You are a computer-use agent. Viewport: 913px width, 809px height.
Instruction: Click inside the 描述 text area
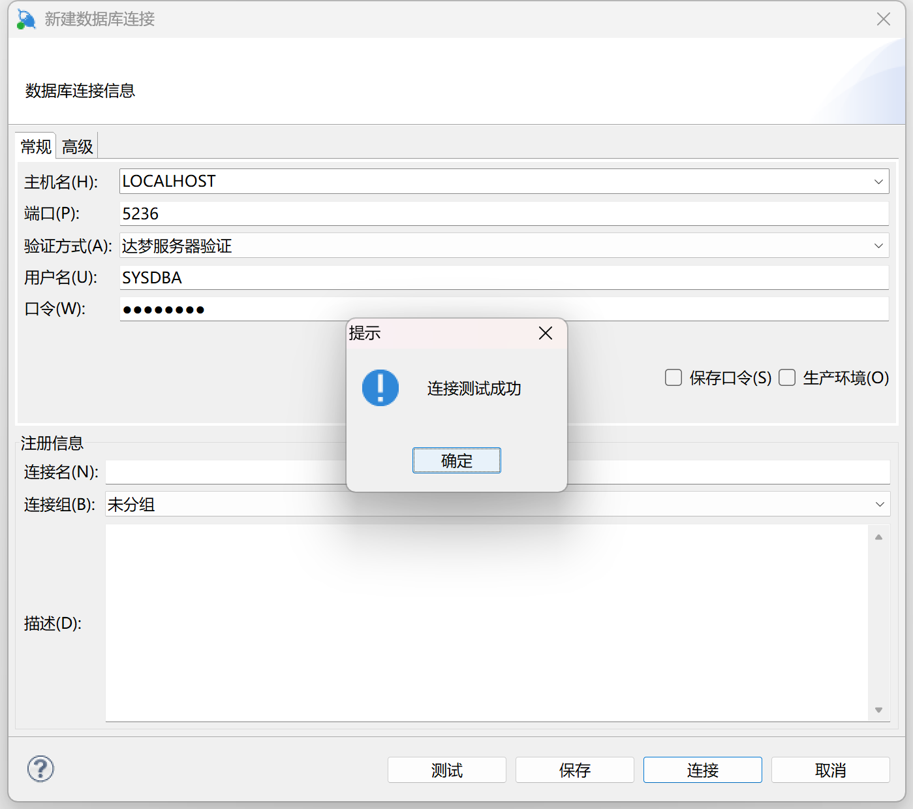(486, 623)
